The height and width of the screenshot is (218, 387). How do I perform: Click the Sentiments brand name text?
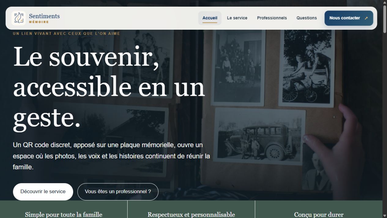point(44,16)
